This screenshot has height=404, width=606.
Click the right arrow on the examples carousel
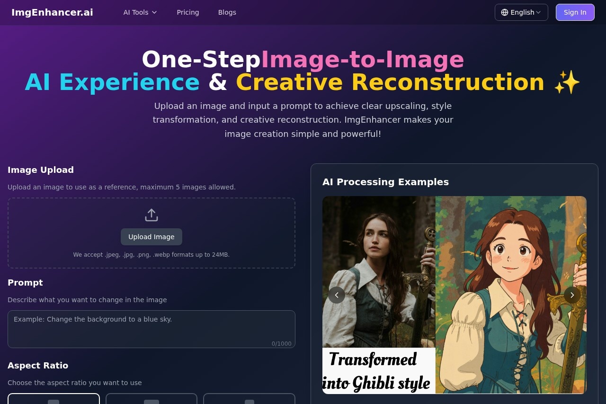pos(572,295)
